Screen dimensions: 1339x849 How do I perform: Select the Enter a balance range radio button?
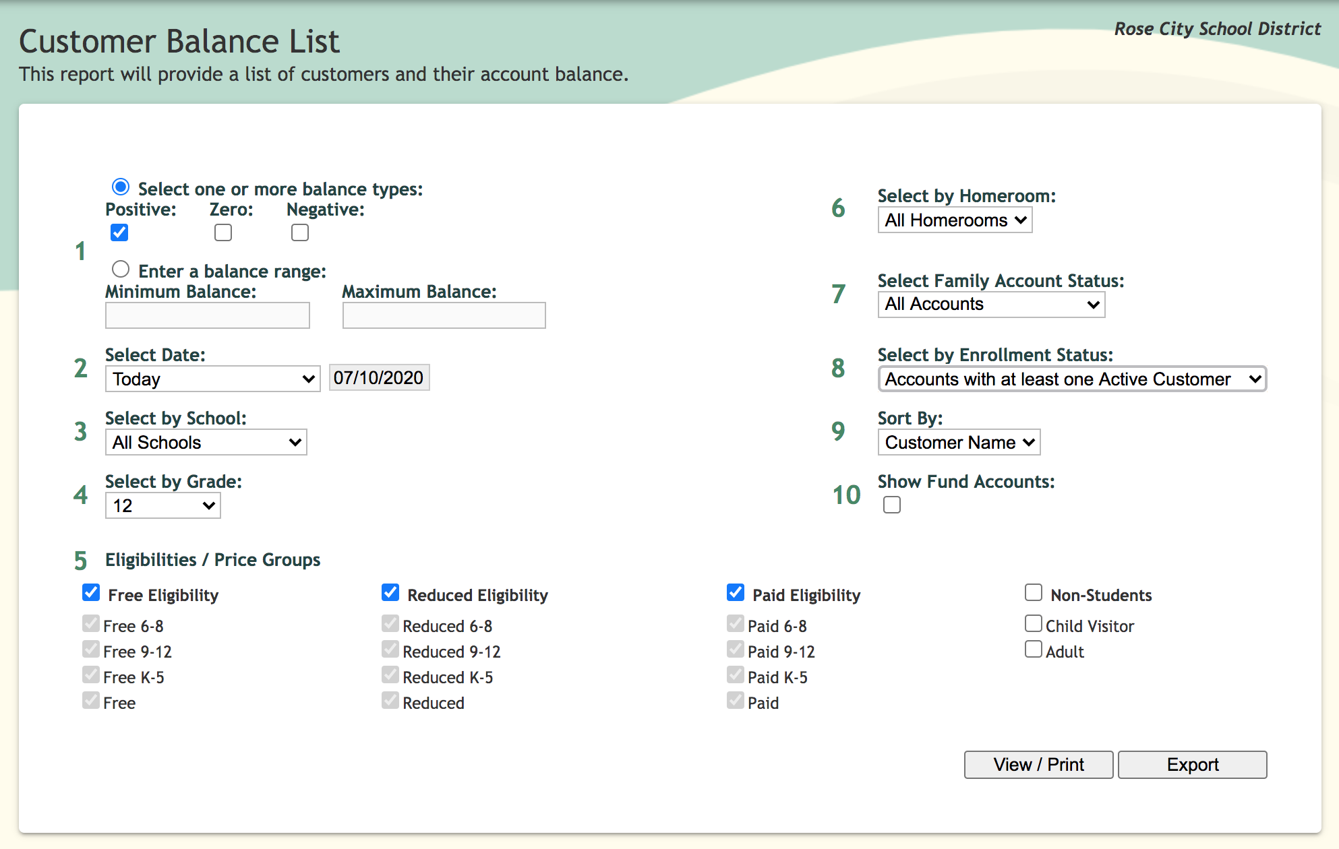[121, 270]
